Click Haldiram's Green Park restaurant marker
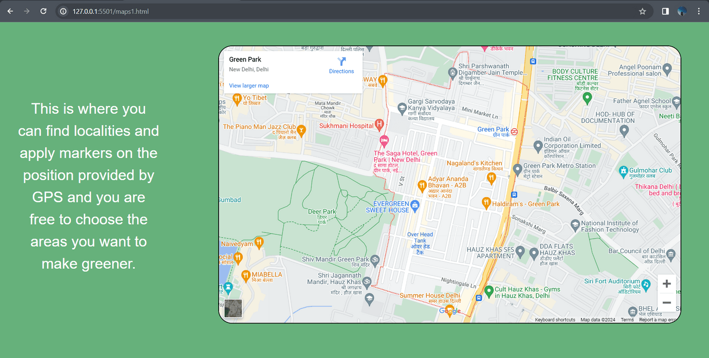Viewport: 709px width, 358px height. (486, 203)
